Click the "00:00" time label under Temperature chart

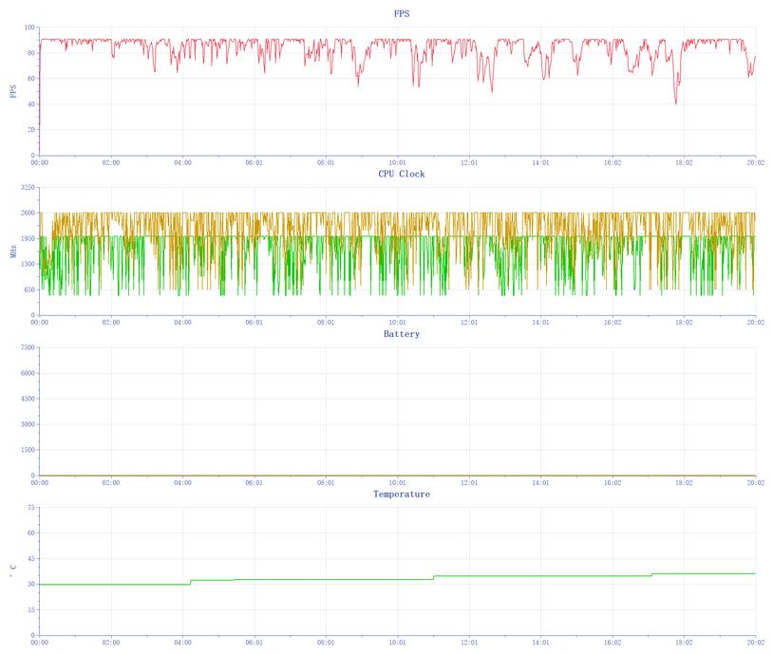pyautogui.click(x=40, y=643)
